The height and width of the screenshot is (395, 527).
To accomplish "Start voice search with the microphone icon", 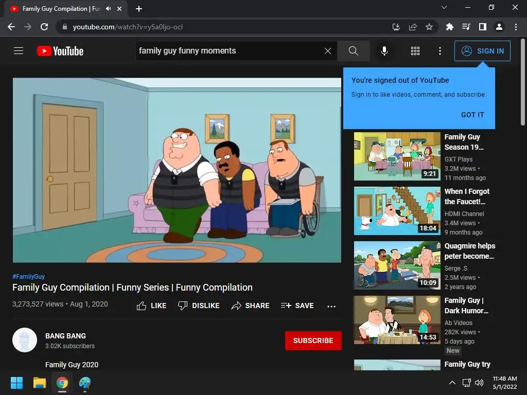I will (x=384, y=51).
